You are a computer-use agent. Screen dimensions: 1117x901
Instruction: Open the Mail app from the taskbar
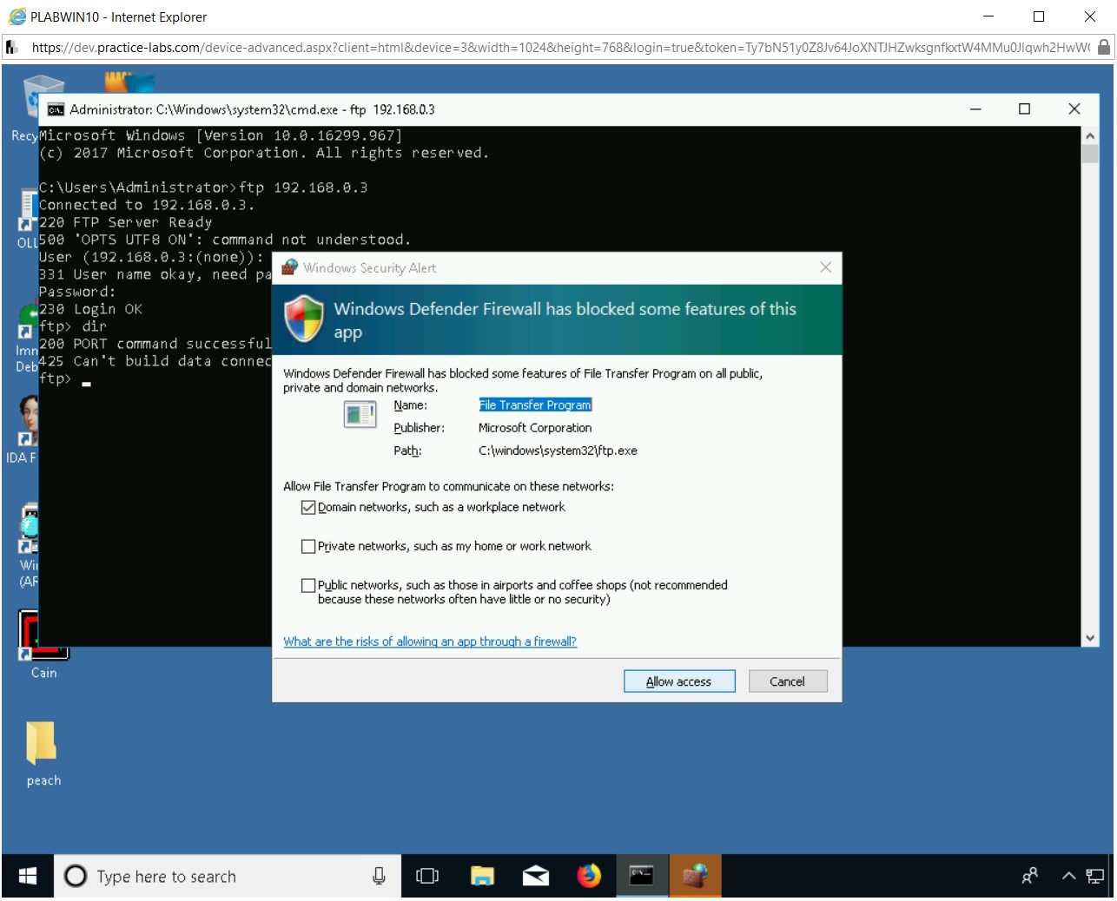pyautogui.click(x=536, y=876)
